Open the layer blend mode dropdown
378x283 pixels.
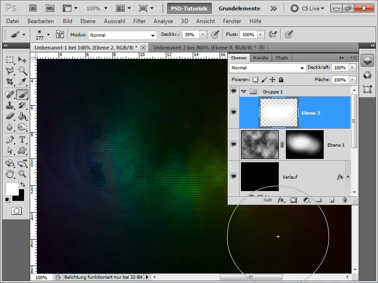point(267,68)
